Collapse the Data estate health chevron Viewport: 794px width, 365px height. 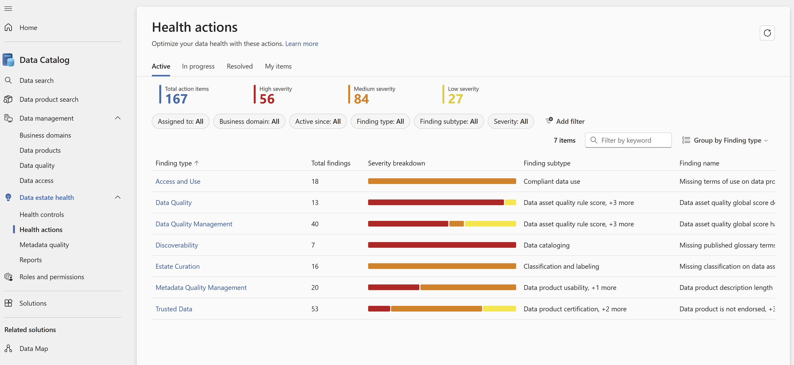[118, 197]
